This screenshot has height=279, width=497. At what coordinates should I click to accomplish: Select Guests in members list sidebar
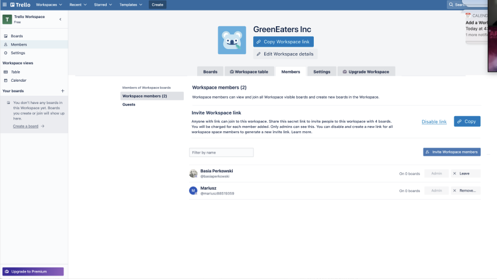point(129,104)
